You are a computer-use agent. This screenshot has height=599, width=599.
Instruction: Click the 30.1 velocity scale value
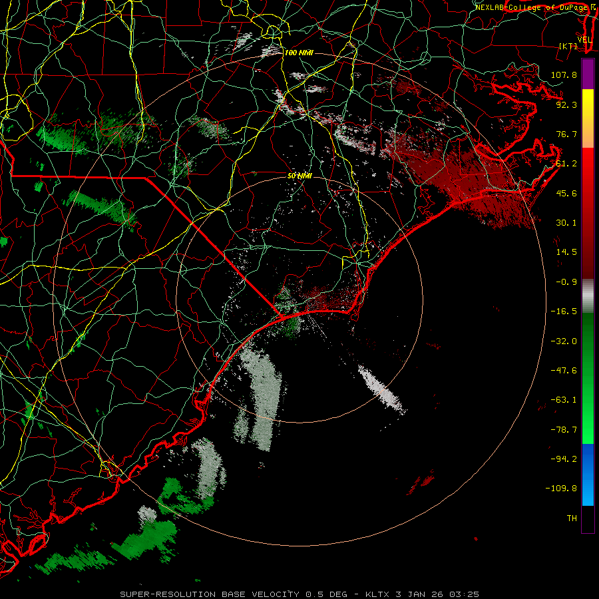[566, 223]
